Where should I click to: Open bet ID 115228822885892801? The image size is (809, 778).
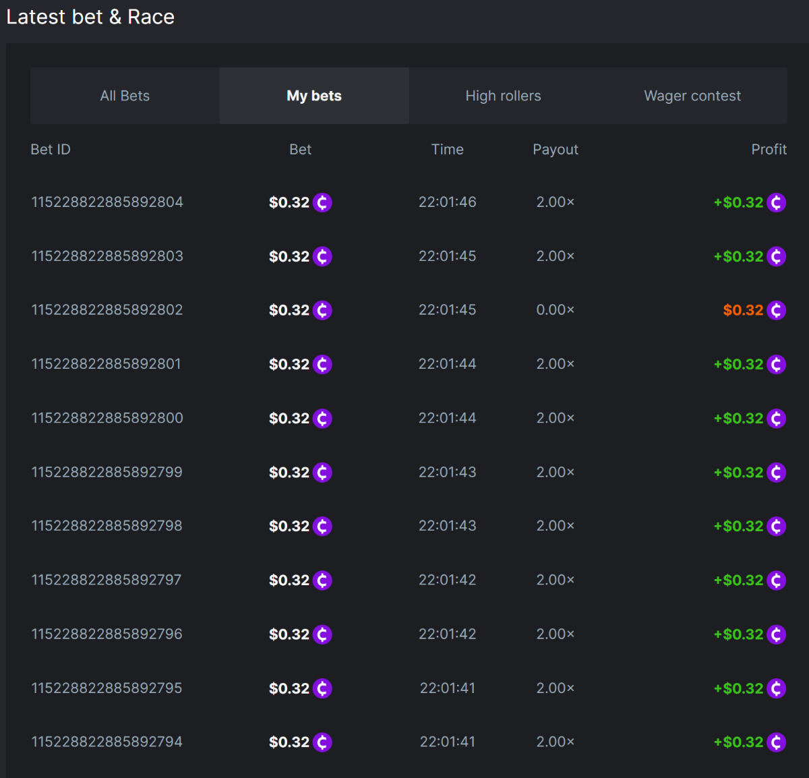click(x=107, y=364)
